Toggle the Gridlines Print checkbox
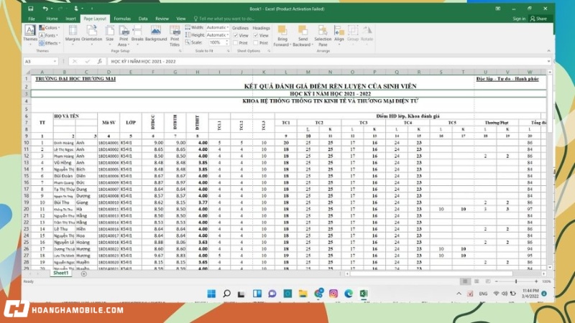This screenshot has width=575, height=323. click(236, 43)
